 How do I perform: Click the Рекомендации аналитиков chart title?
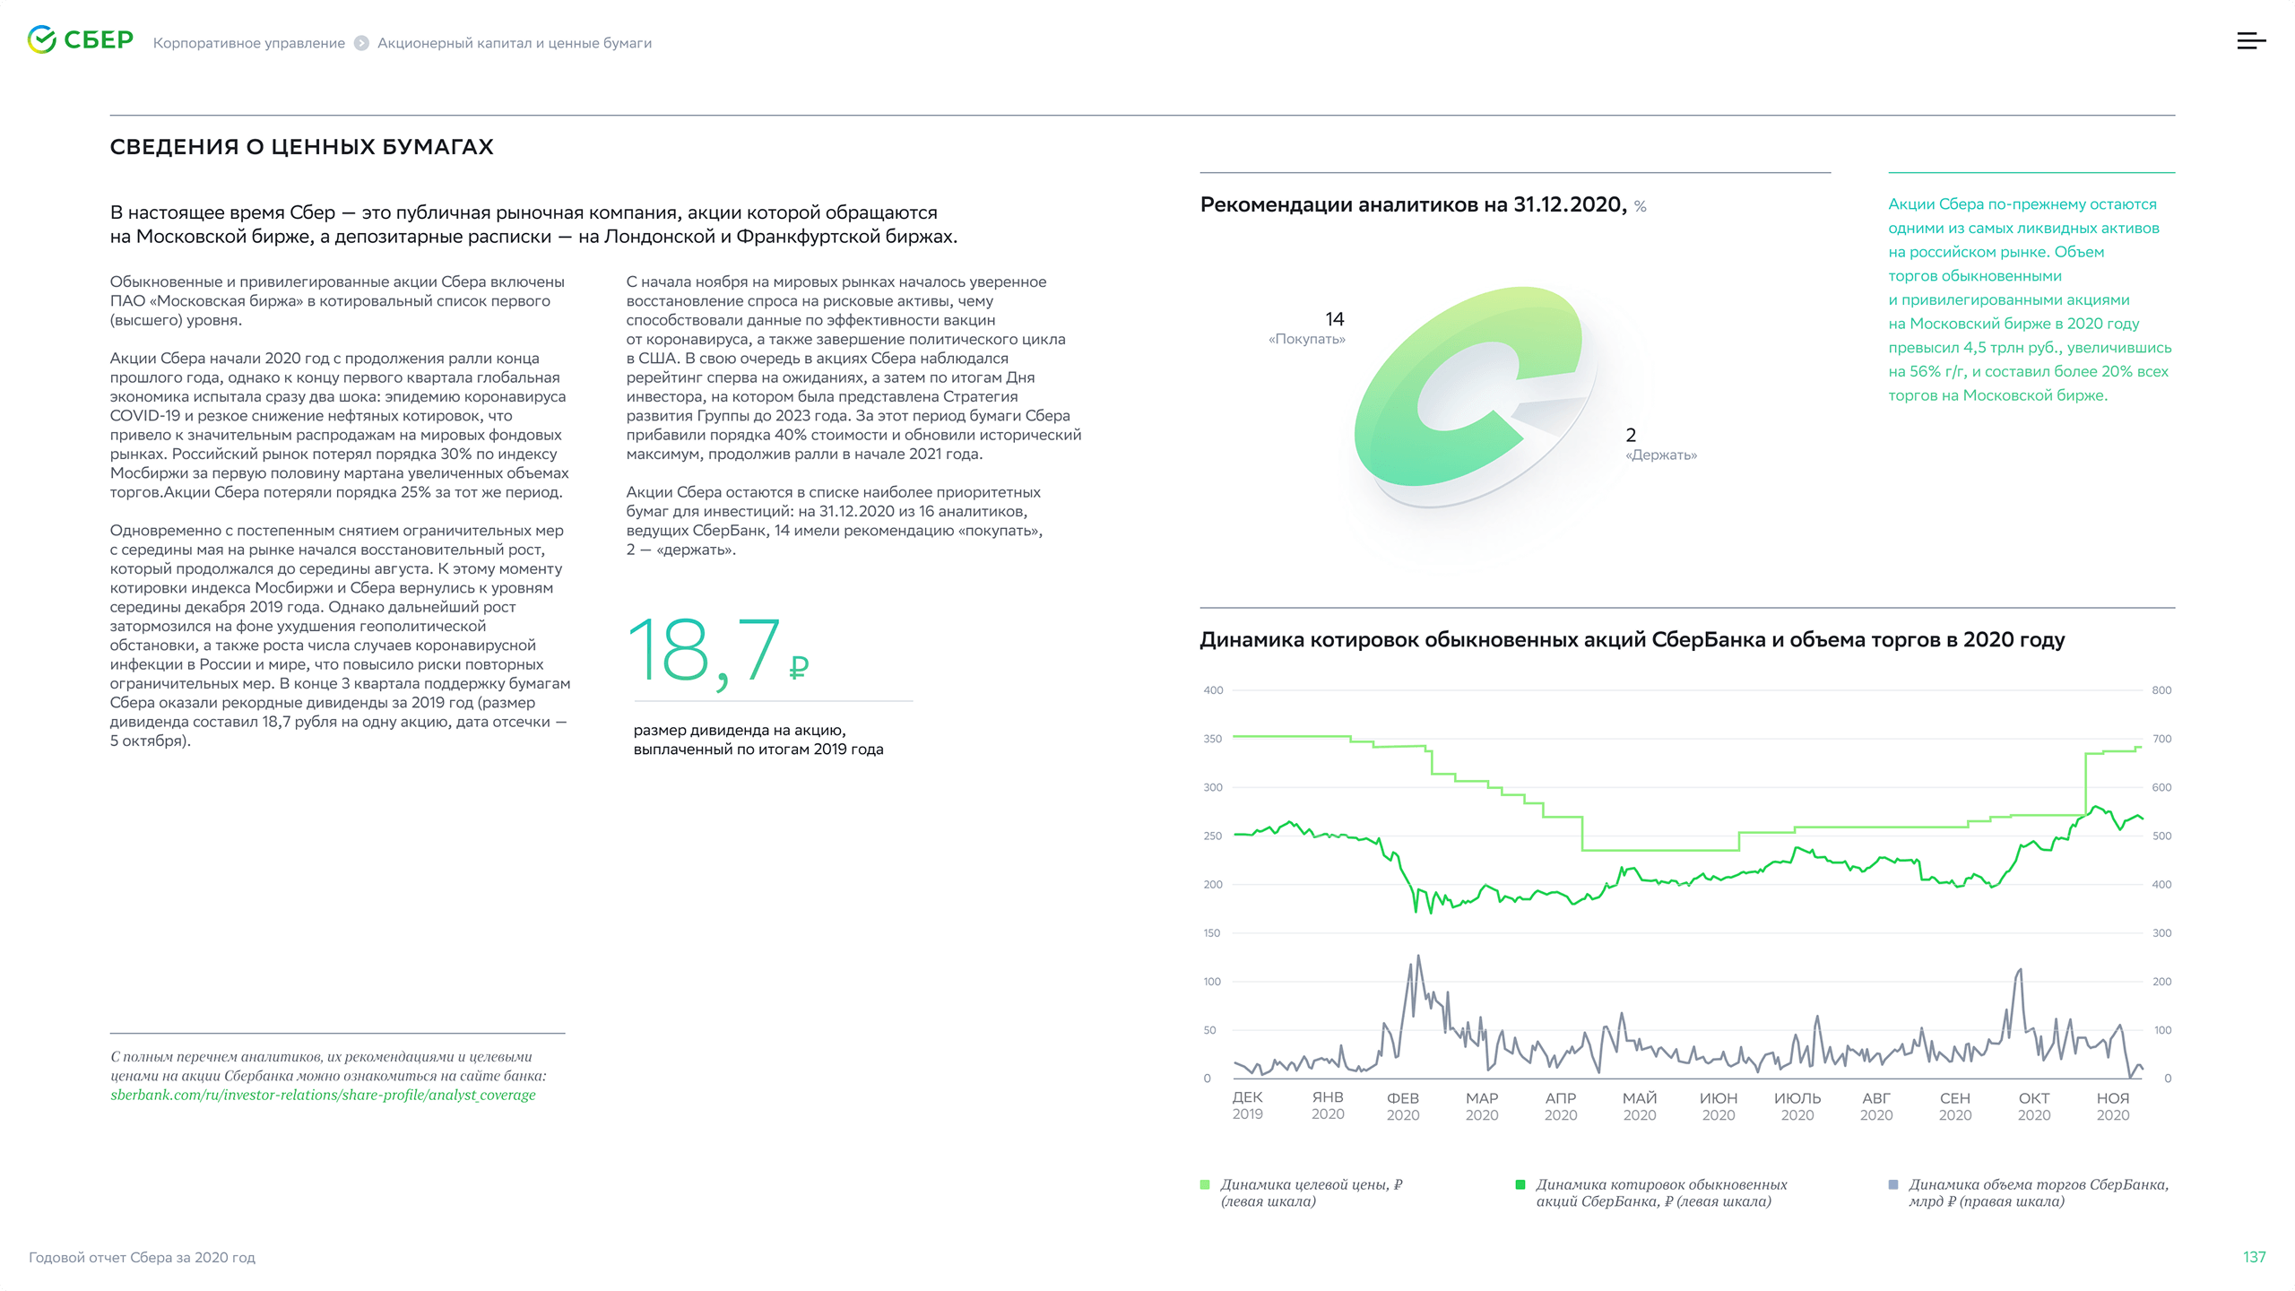point(1413,205)
